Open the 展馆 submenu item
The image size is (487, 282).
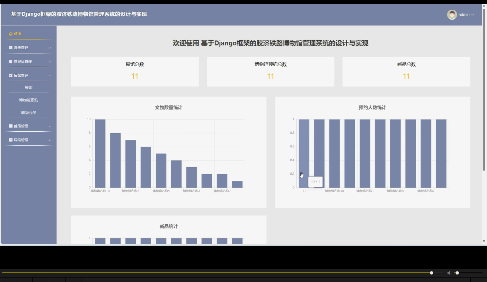tap(29, 87)
